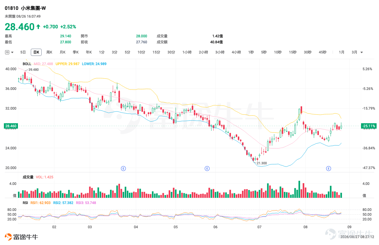Click the current price tag 28.460 on axis
This screenshot has height=245, width=379.
pos(11,126)
